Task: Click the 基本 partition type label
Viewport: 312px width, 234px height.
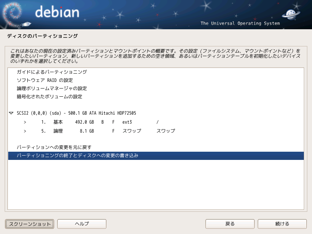Action: [58, 122]
